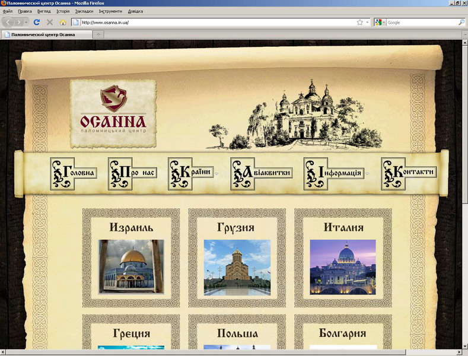Reload the page with the refresh icon
The width and height of the screenshot is (468, 356).
coord(37,22)
